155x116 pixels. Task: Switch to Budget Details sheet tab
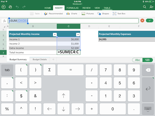(40, 60)
